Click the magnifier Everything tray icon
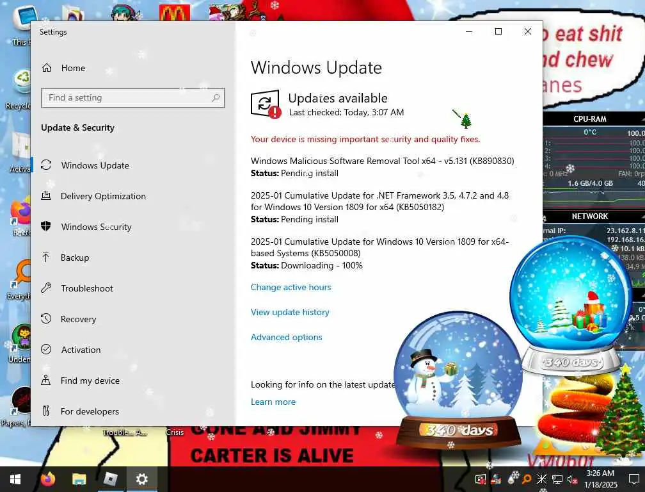The image size is (645, 492). [x=527, y=479]
